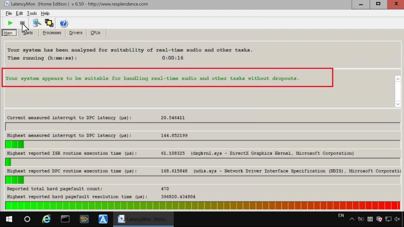Click the highest DPC latency value 144.852199
Viewport: 404px width, 227px height.
[174, 135]
